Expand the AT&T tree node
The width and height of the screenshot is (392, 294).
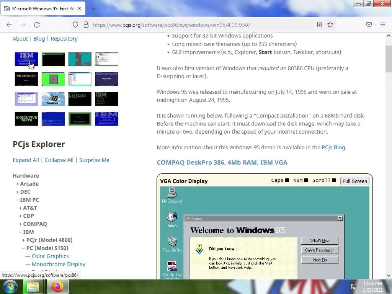click(x=28, y=208)
